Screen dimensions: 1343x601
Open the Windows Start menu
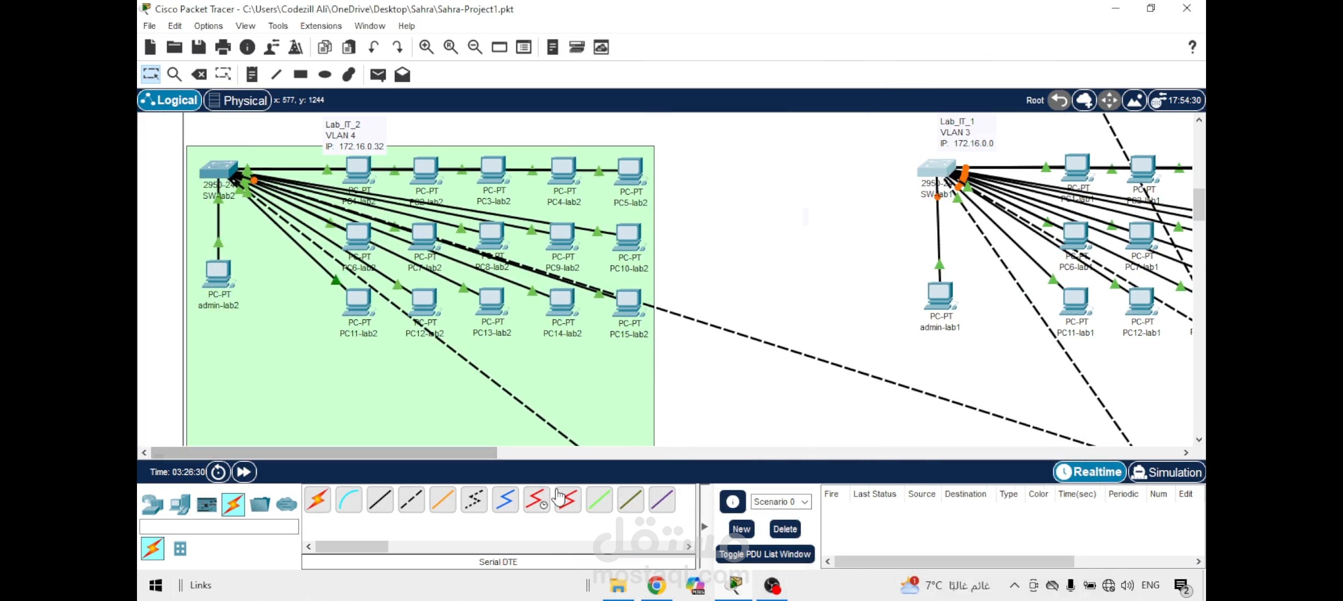click(x=155, y=585)
